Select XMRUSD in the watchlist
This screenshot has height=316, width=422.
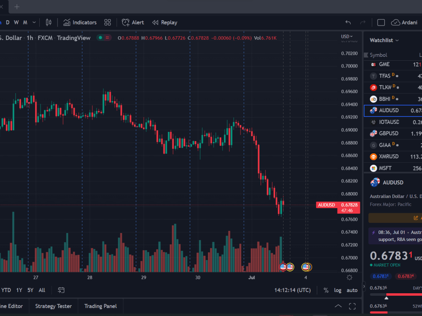pyautogui.click(x=393, y=156)
